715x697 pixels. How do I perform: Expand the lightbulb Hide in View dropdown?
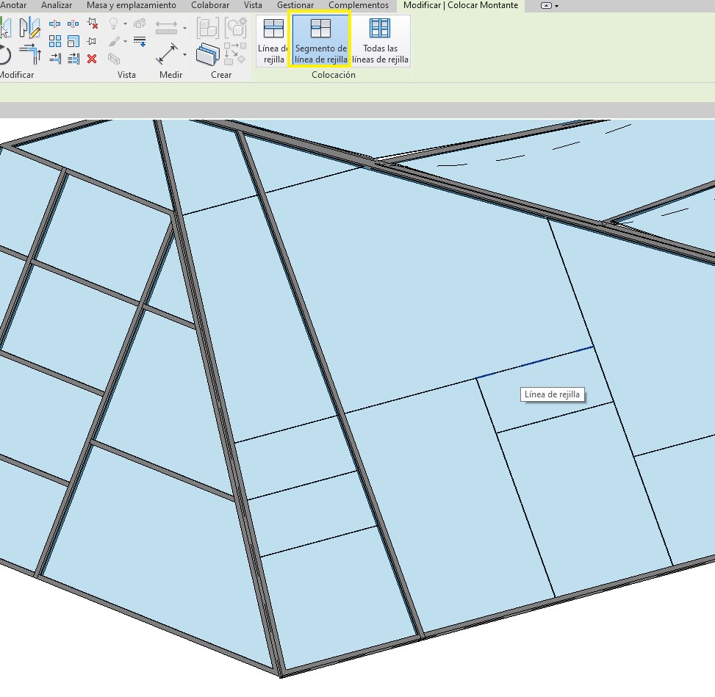tap(125, 24)
